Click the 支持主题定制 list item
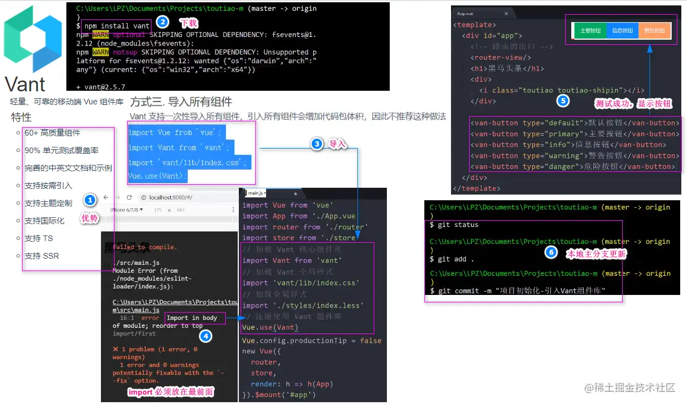 coord(48,203)
